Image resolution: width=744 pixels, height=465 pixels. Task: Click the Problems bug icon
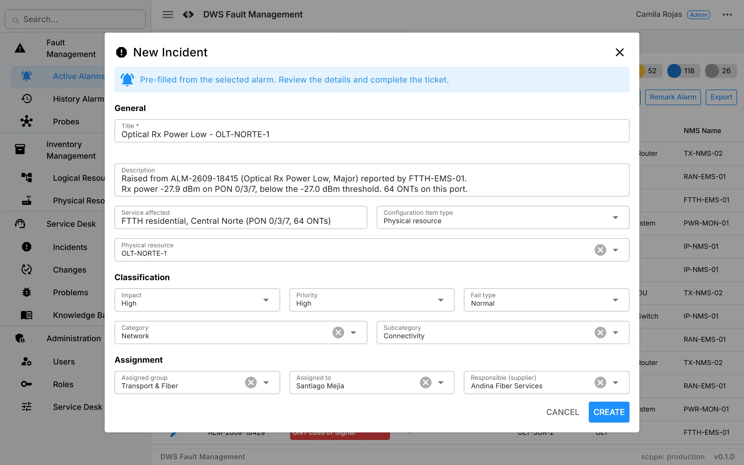point(27,292)
